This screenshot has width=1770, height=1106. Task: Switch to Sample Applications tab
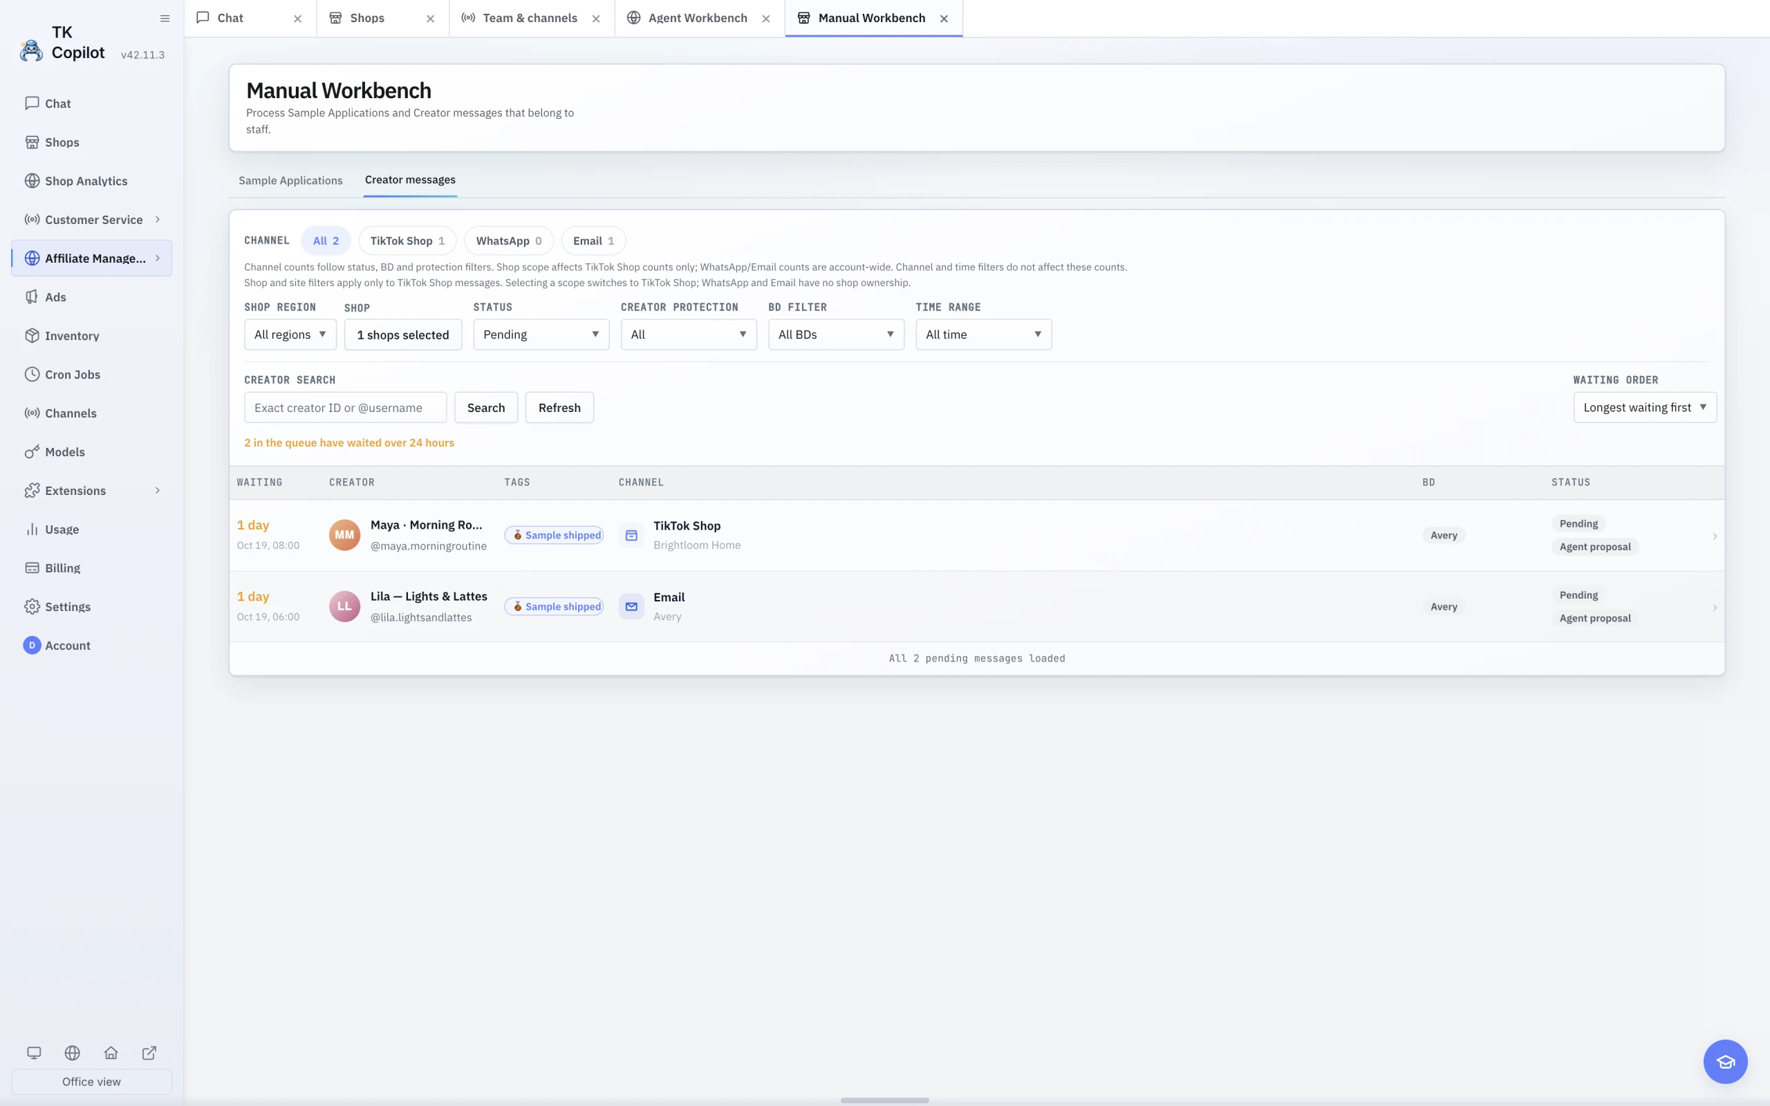coord(290,180)
